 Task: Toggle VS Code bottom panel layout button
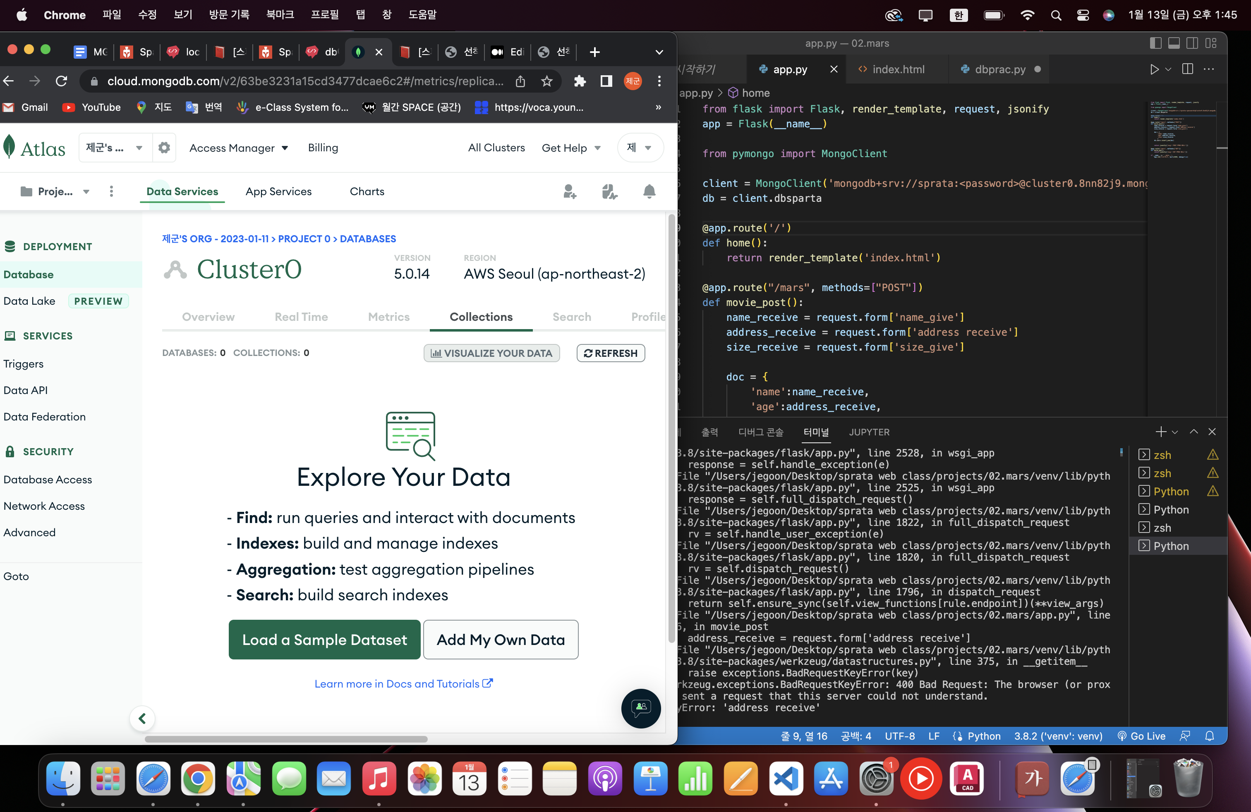[x=1174, y=43]
